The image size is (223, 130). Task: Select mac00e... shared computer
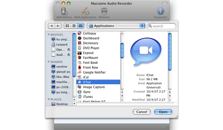pos(61,82)
